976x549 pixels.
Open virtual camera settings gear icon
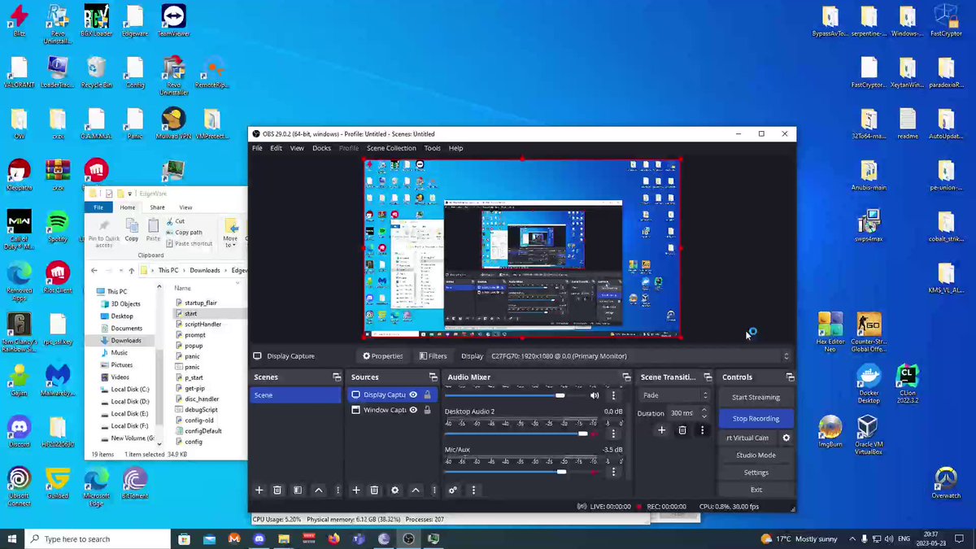[786, 438]
